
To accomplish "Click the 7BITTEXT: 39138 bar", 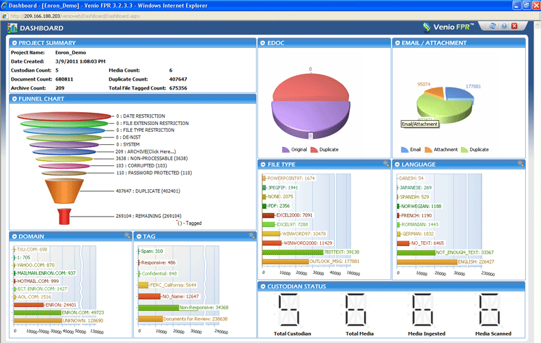I will pyautogui.click(x=292, y=252).
